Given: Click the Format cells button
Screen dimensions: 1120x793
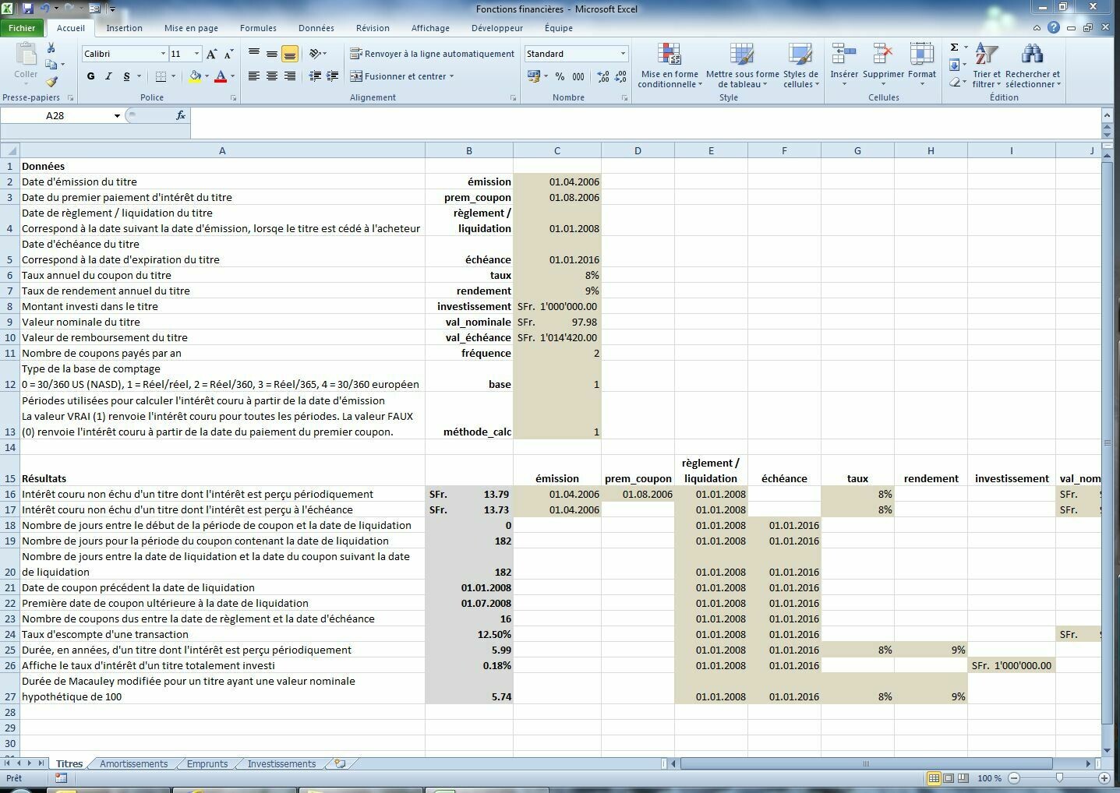Looking at the screenshot, I should pyautogui.click(x=921, y=65).
